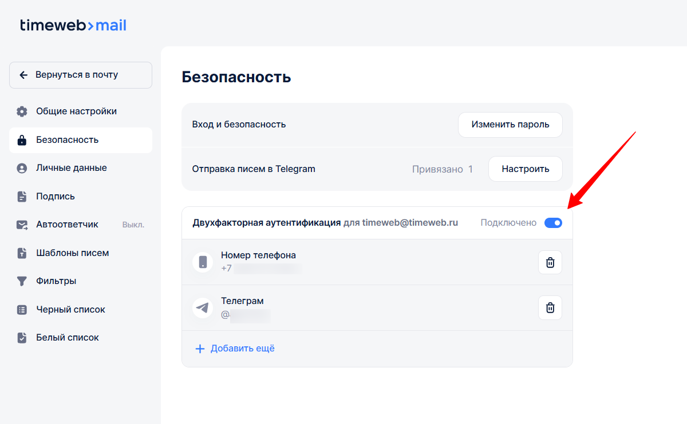Image resolution: width=687 pixels, height=424 pixels.
Task: Click Настроить for Telegram letters
Action: pyautogui.click(x=525, y=169)
